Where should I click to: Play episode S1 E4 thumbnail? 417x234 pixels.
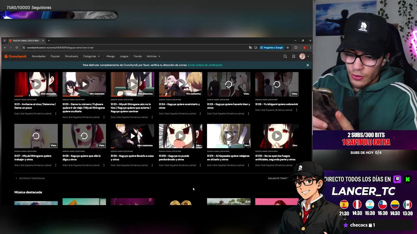(180, 84)
